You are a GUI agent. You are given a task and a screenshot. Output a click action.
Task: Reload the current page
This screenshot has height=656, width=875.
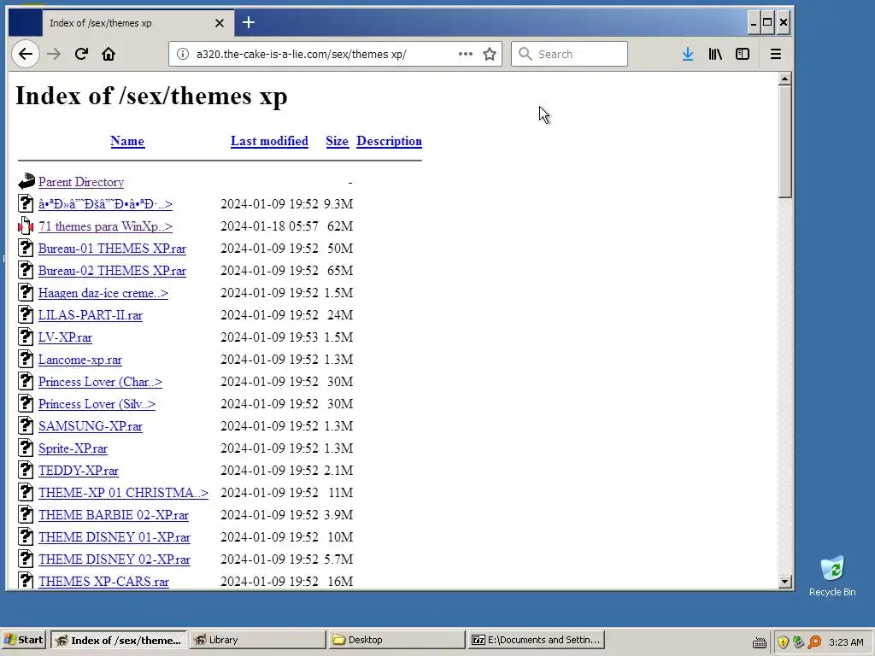tap(81, 54)
